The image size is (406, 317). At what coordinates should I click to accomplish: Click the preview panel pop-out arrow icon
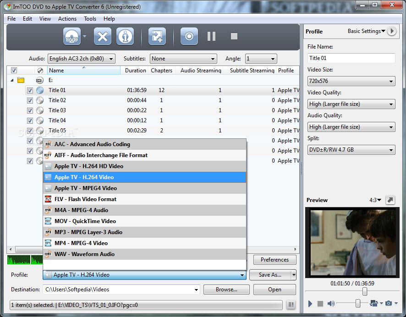click(x=390, y=200)
